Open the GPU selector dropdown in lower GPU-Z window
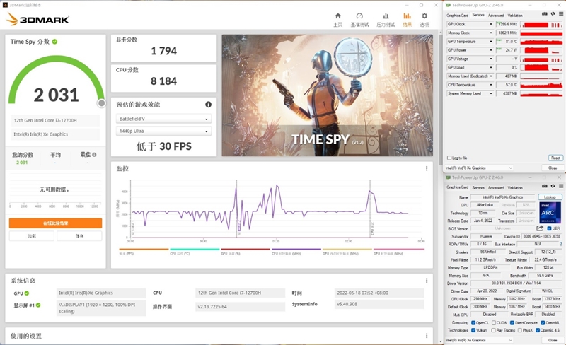566x345 pixels. point(479,340)
